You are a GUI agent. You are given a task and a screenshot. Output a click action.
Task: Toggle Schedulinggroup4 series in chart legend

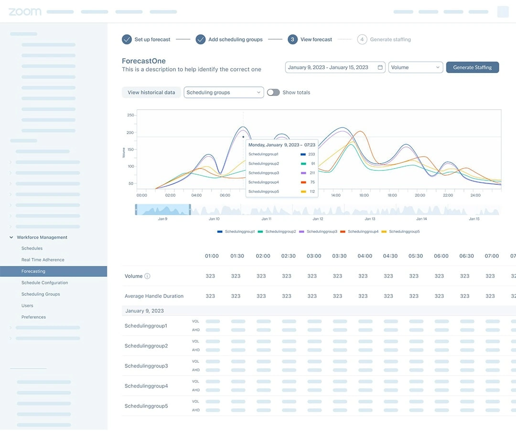point(363,231)
